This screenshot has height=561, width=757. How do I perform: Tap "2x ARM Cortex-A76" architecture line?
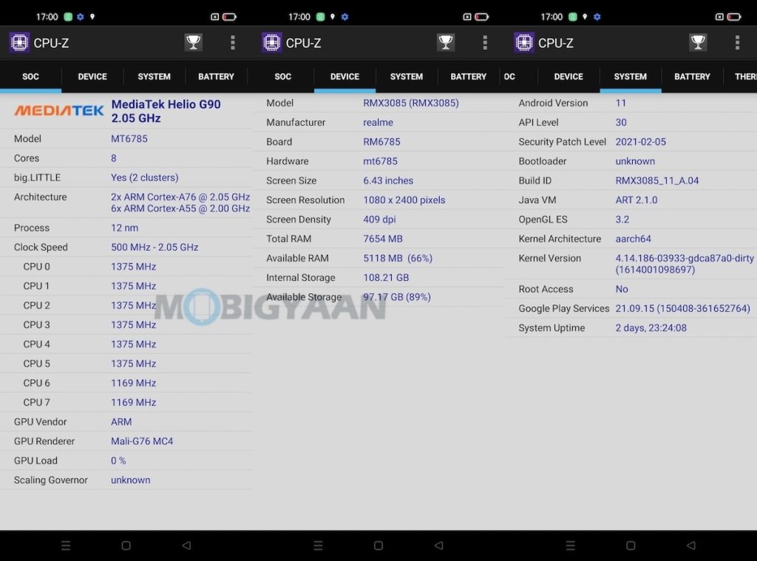(x=180, y=197)
